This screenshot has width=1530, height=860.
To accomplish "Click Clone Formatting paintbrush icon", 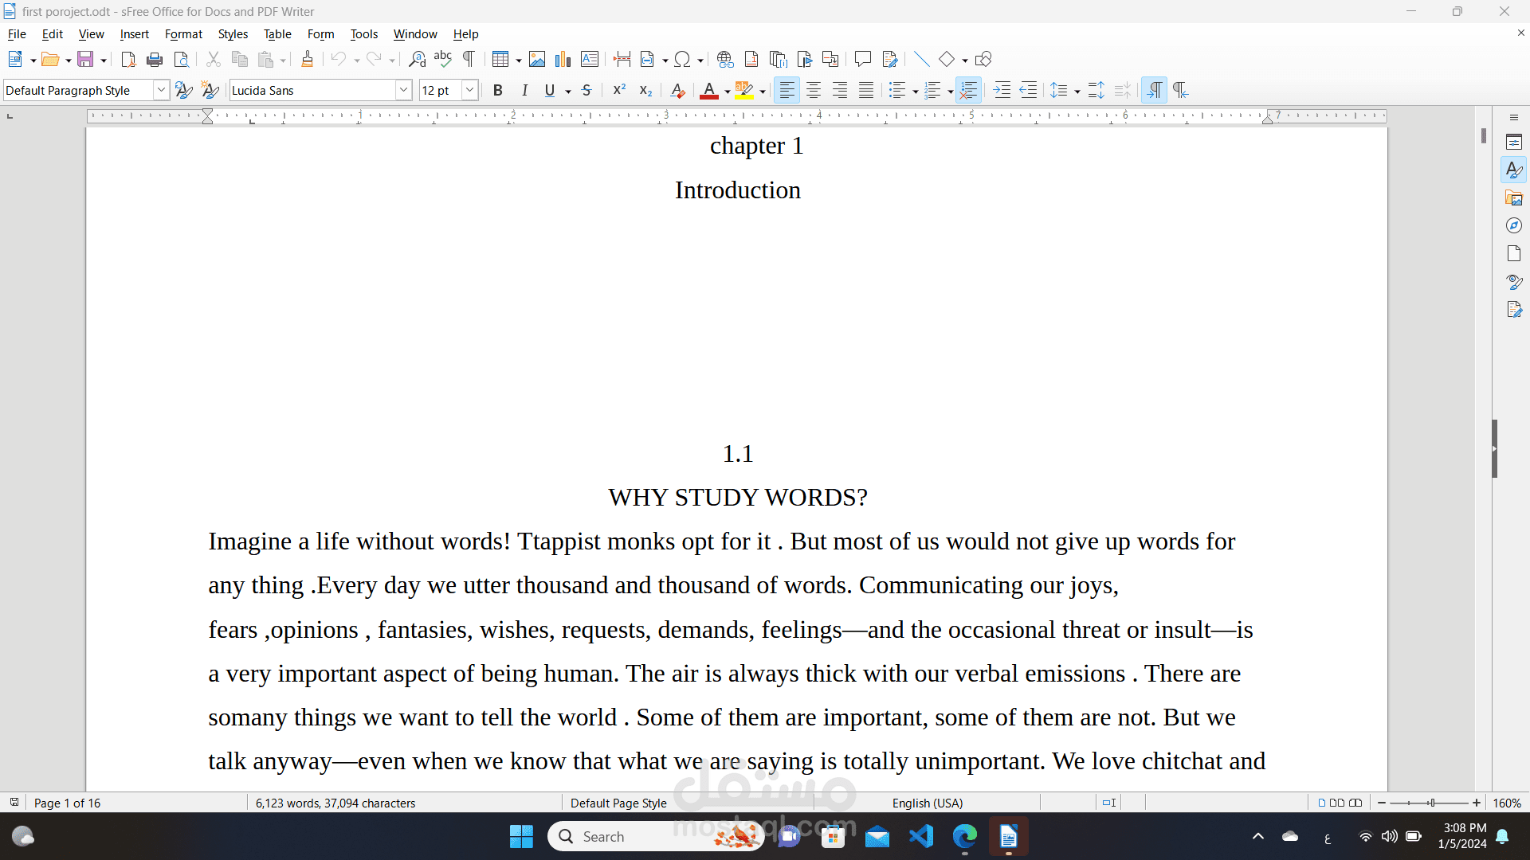I will click(x=307, y=59).
